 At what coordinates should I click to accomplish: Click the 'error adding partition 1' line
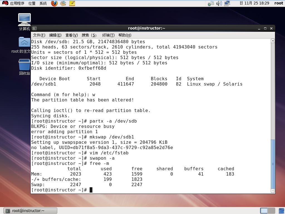tap(64, 132)
